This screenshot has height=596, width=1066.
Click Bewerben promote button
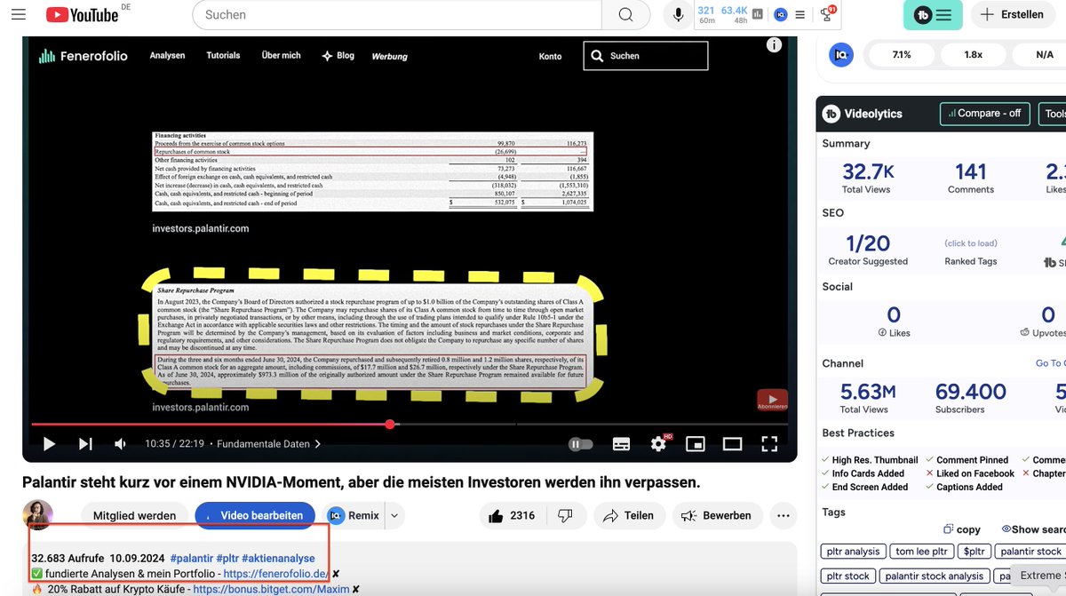[718, 515]
